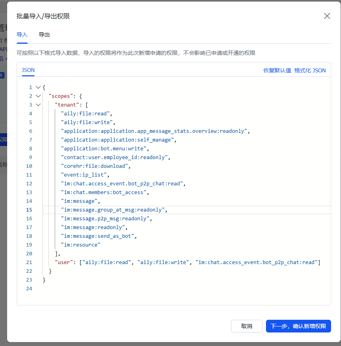Open the JSON editor tab
The width and height of the screenshot is (341, 346).
point(28,70)
